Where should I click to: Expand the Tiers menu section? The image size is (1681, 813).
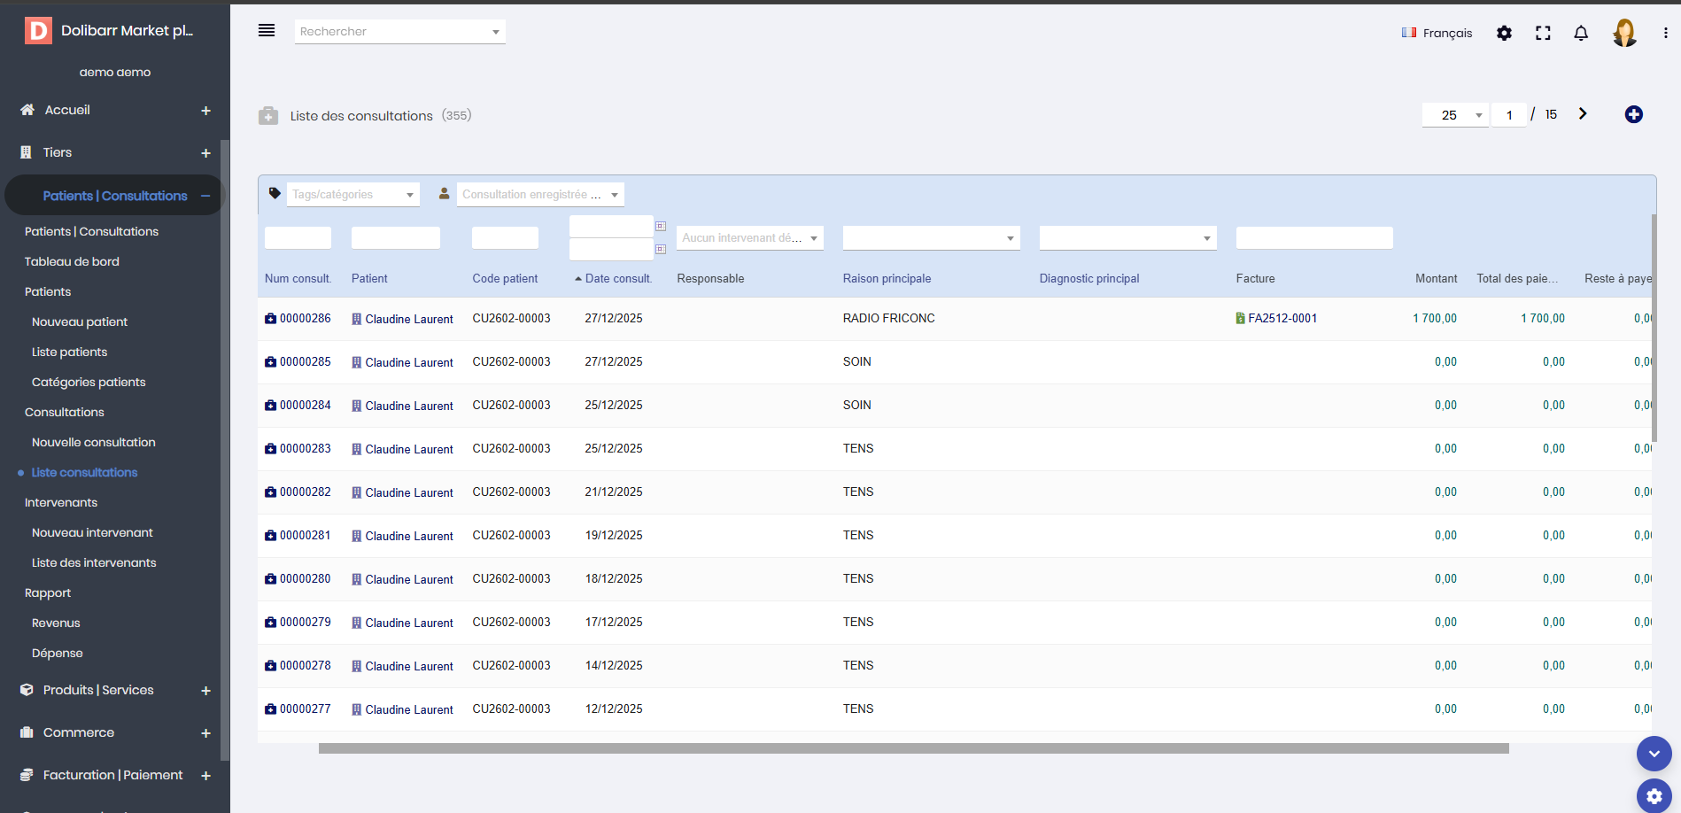point(205,153)
